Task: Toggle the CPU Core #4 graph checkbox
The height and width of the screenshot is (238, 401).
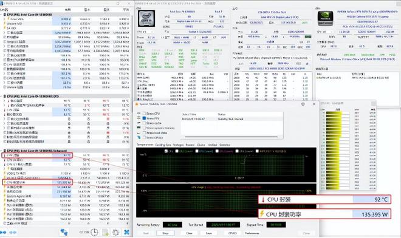Action: click(x=237, y=151)
